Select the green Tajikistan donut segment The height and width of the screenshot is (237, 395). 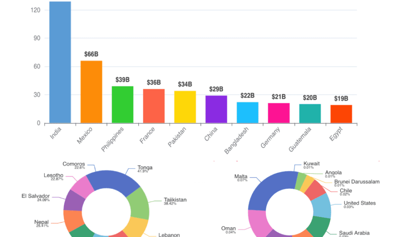pos(139,203)
